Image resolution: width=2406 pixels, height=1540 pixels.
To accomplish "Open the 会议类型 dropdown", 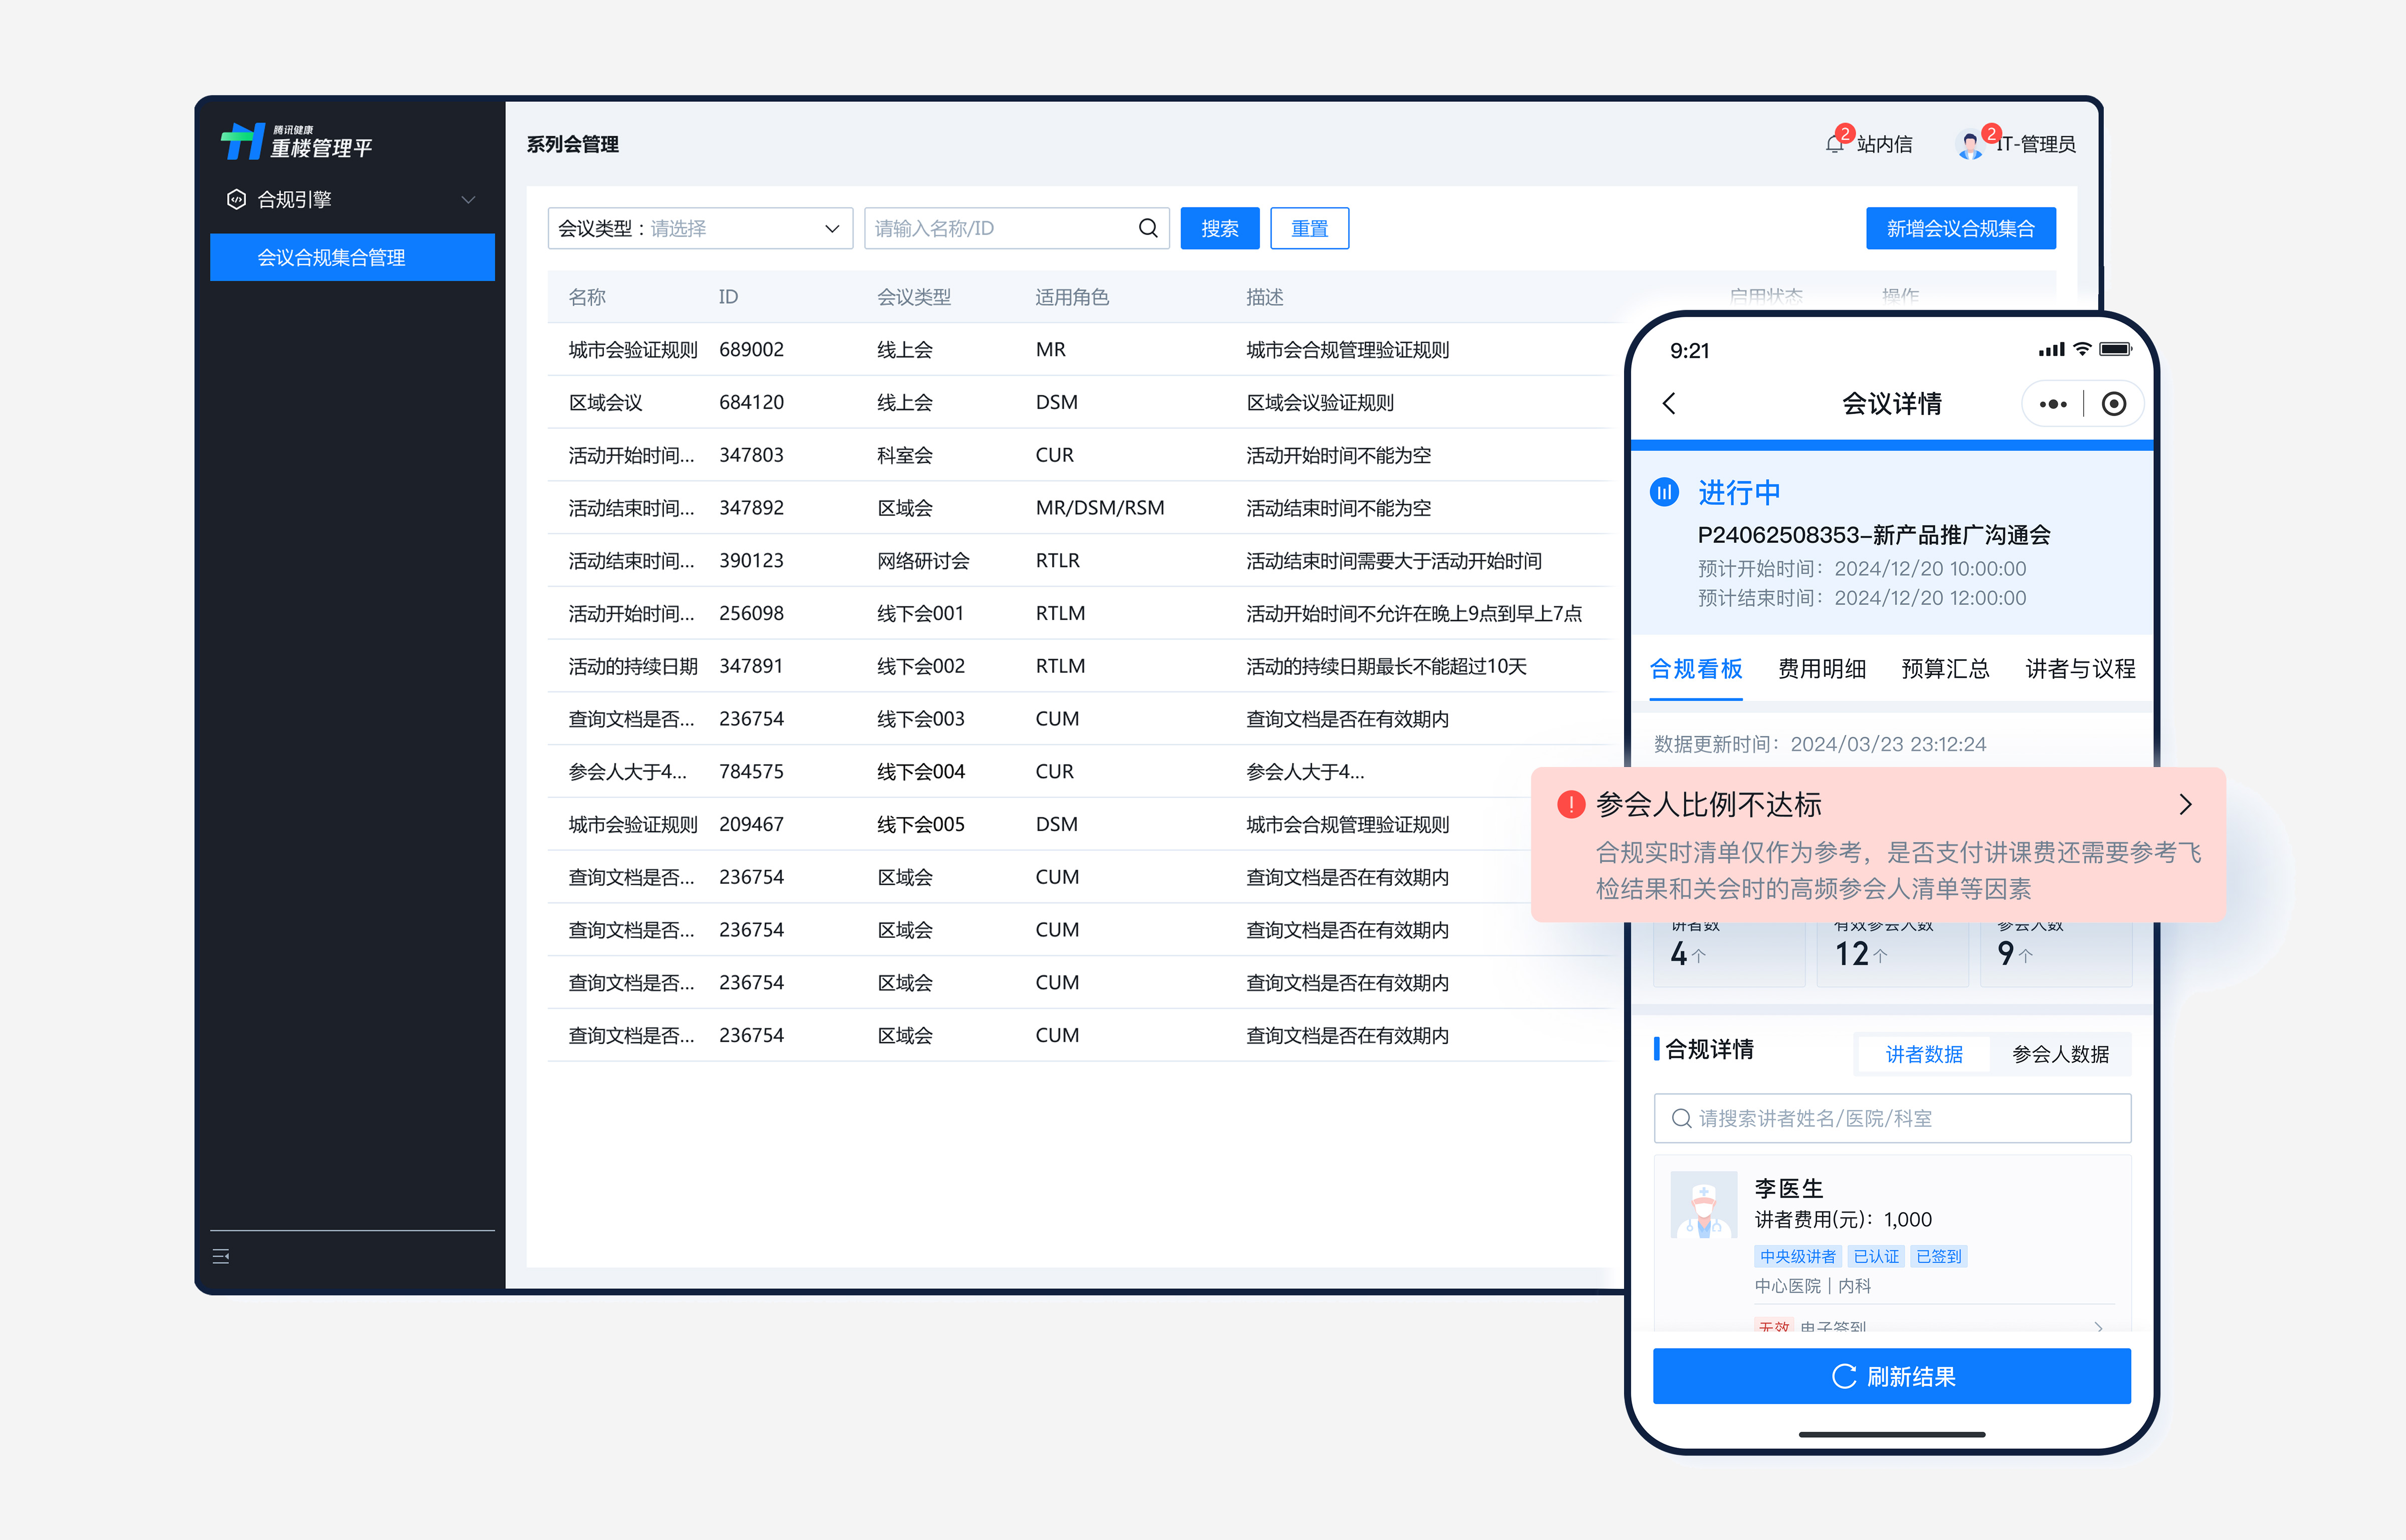I will (x=700, y=229).
